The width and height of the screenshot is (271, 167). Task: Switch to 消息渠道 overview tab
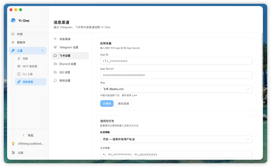tap(70, 39)
